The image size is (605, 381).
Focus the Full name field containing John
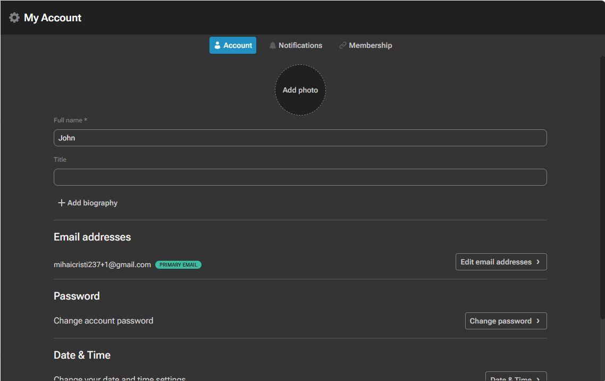300,138
